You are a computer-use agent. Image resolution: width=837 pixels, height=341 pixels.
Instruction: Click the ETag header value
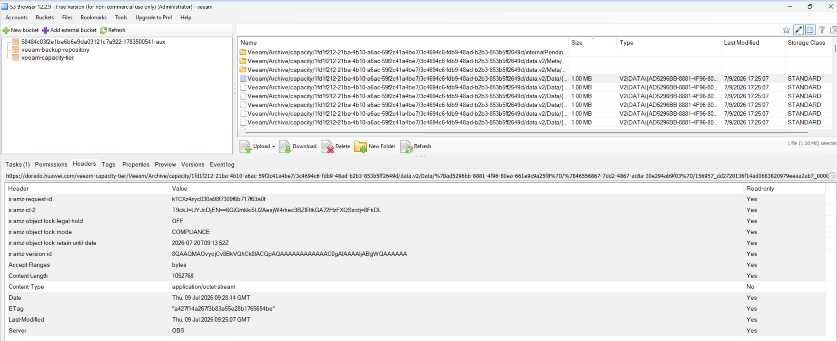(x=223, y=309)
